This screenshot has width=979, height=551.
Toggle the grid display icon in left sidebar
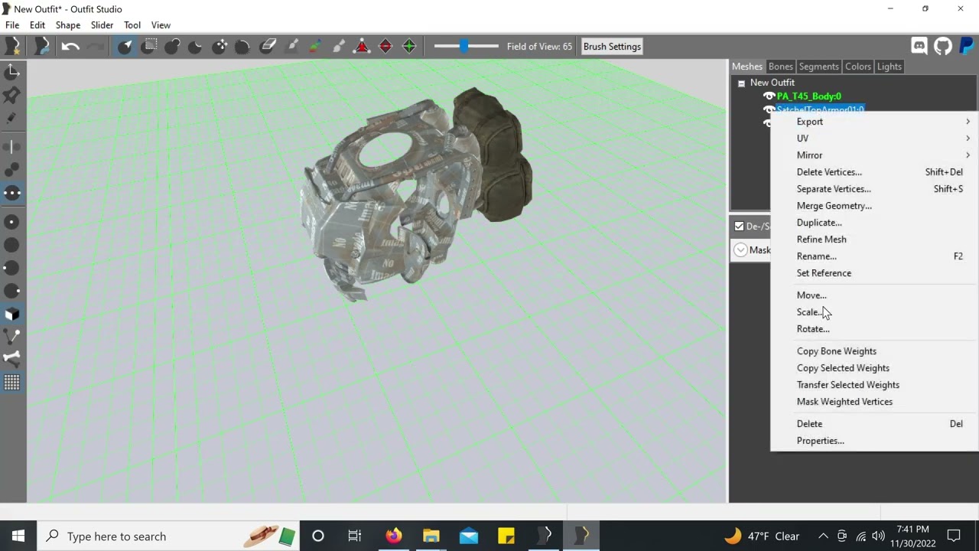click(x=12, y=382)
